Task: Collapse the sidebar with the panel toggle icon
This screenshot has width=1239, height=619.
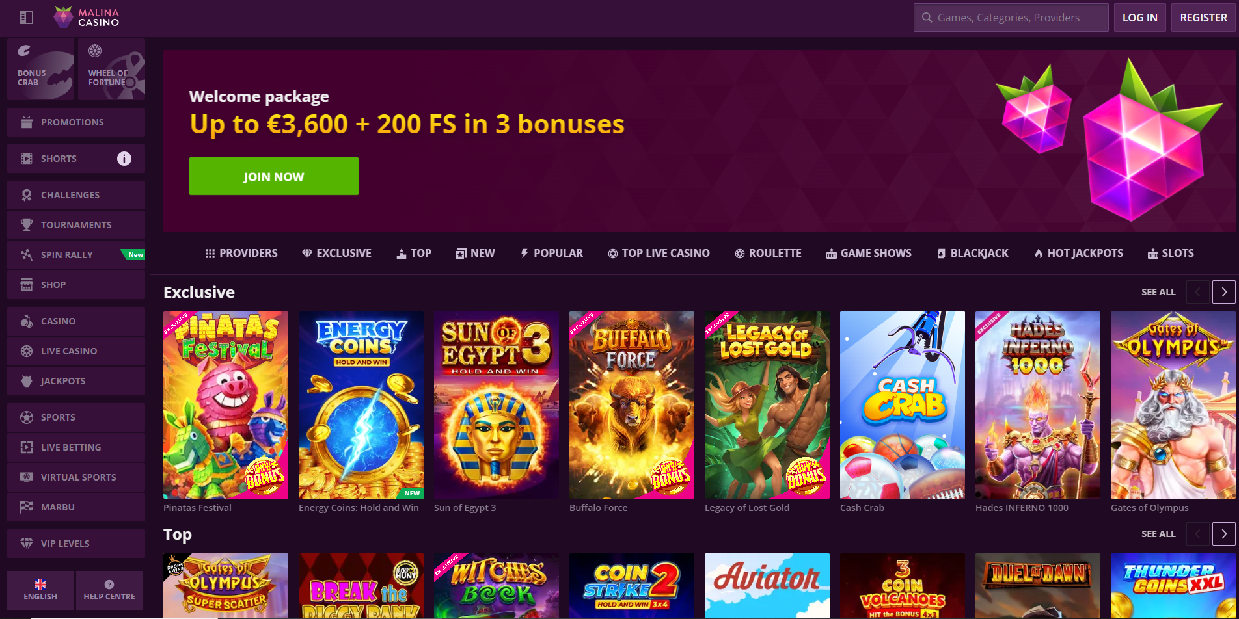Action: [x=27, y=18]
